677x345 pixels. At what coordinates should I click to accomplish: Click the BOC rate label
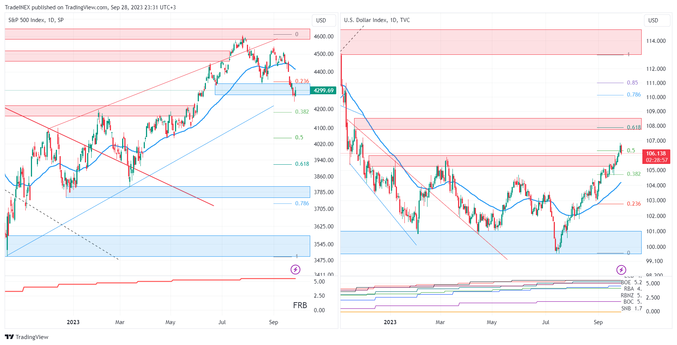pos(632,302)
